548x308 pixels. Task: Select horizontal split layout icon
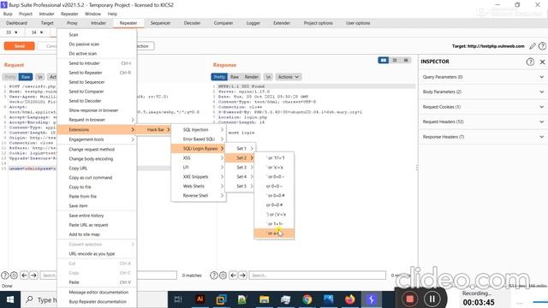coord(395,61)
